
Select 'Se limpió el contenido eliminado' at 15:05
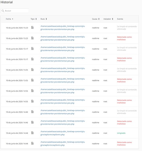127,70
